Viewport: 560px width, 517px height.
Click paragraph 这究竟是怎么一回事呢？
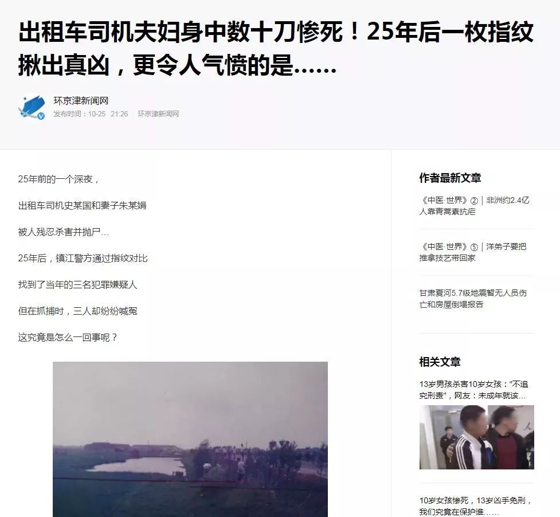click(x=68, y=338)
